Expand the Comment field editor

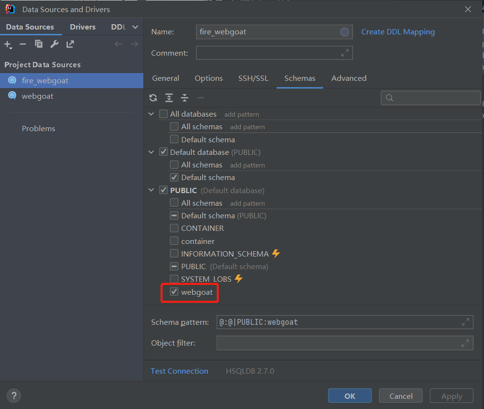click(345, 53)
